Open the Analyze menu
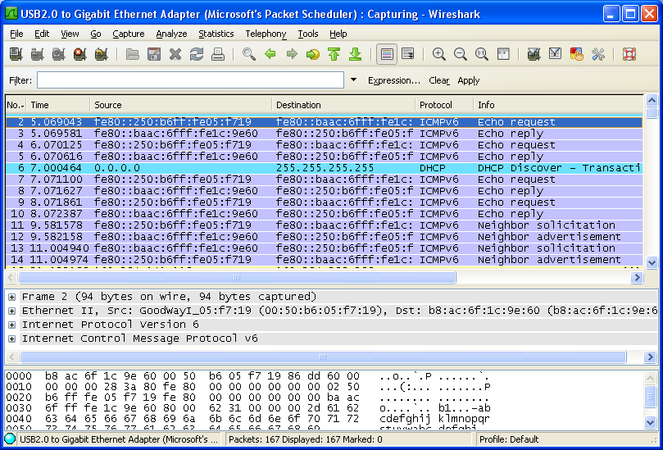Screen dimensions: 663x450 [171, 34]
